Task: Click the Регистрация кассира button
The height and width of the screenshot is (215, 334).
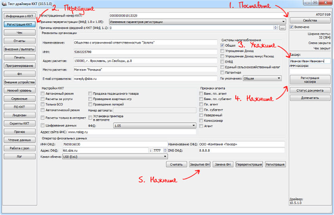Action: point(310,80)
